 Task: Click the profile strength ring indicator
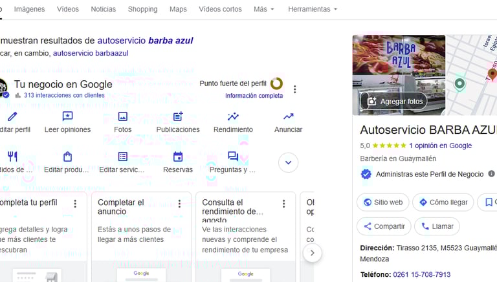click(276, 83)
